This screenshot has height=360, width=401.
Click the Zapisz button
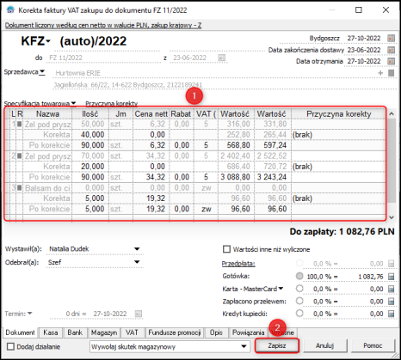277,345
